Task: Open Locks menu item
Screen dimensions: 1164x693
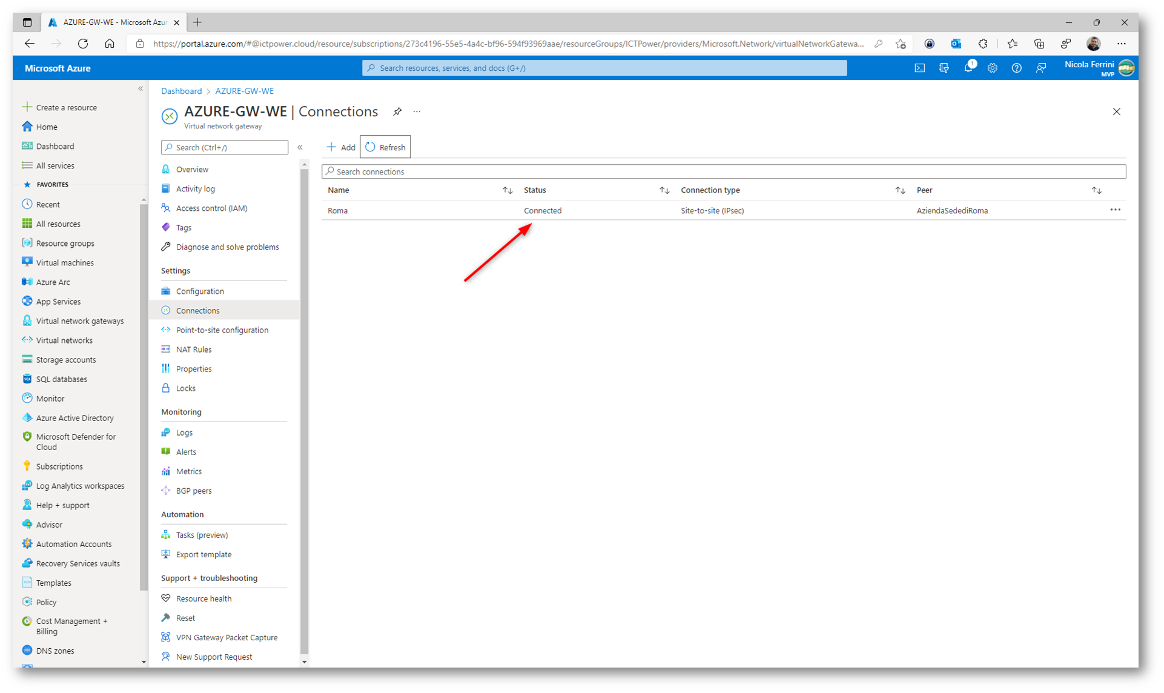Action: pyautogui.click(x=185, y=388)
